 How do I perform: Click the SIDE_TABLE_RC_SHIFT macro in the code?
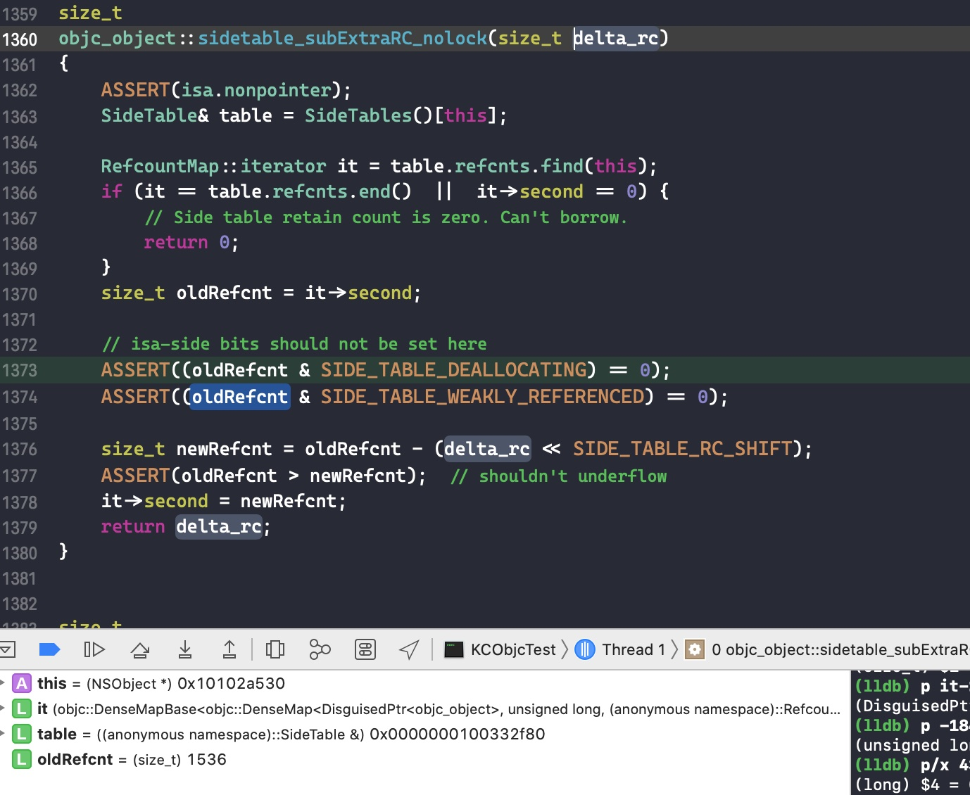click(683, 449)
